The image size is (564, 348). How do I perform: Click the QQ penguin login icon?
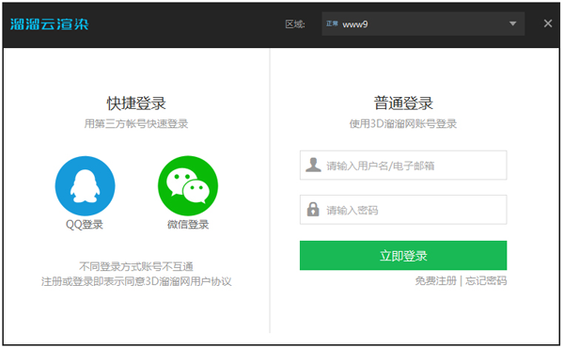coord(85,185)
